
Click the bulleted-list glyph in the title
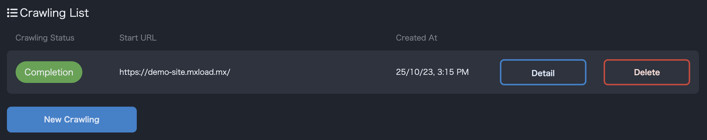pyautogui.click(x=12, y=13)
